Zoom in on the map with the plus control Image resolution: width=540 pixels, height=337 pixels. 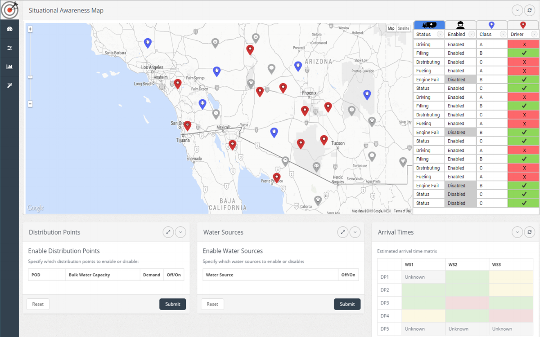[x=30, y=29]
